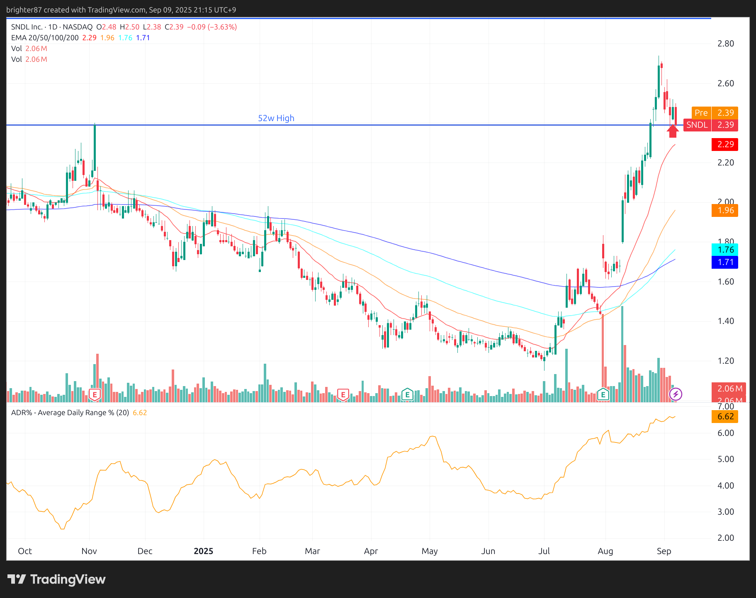The height and width of the screenshot is (598, 756).
Task: Click the 52w High line label
Action: [276, 118]
